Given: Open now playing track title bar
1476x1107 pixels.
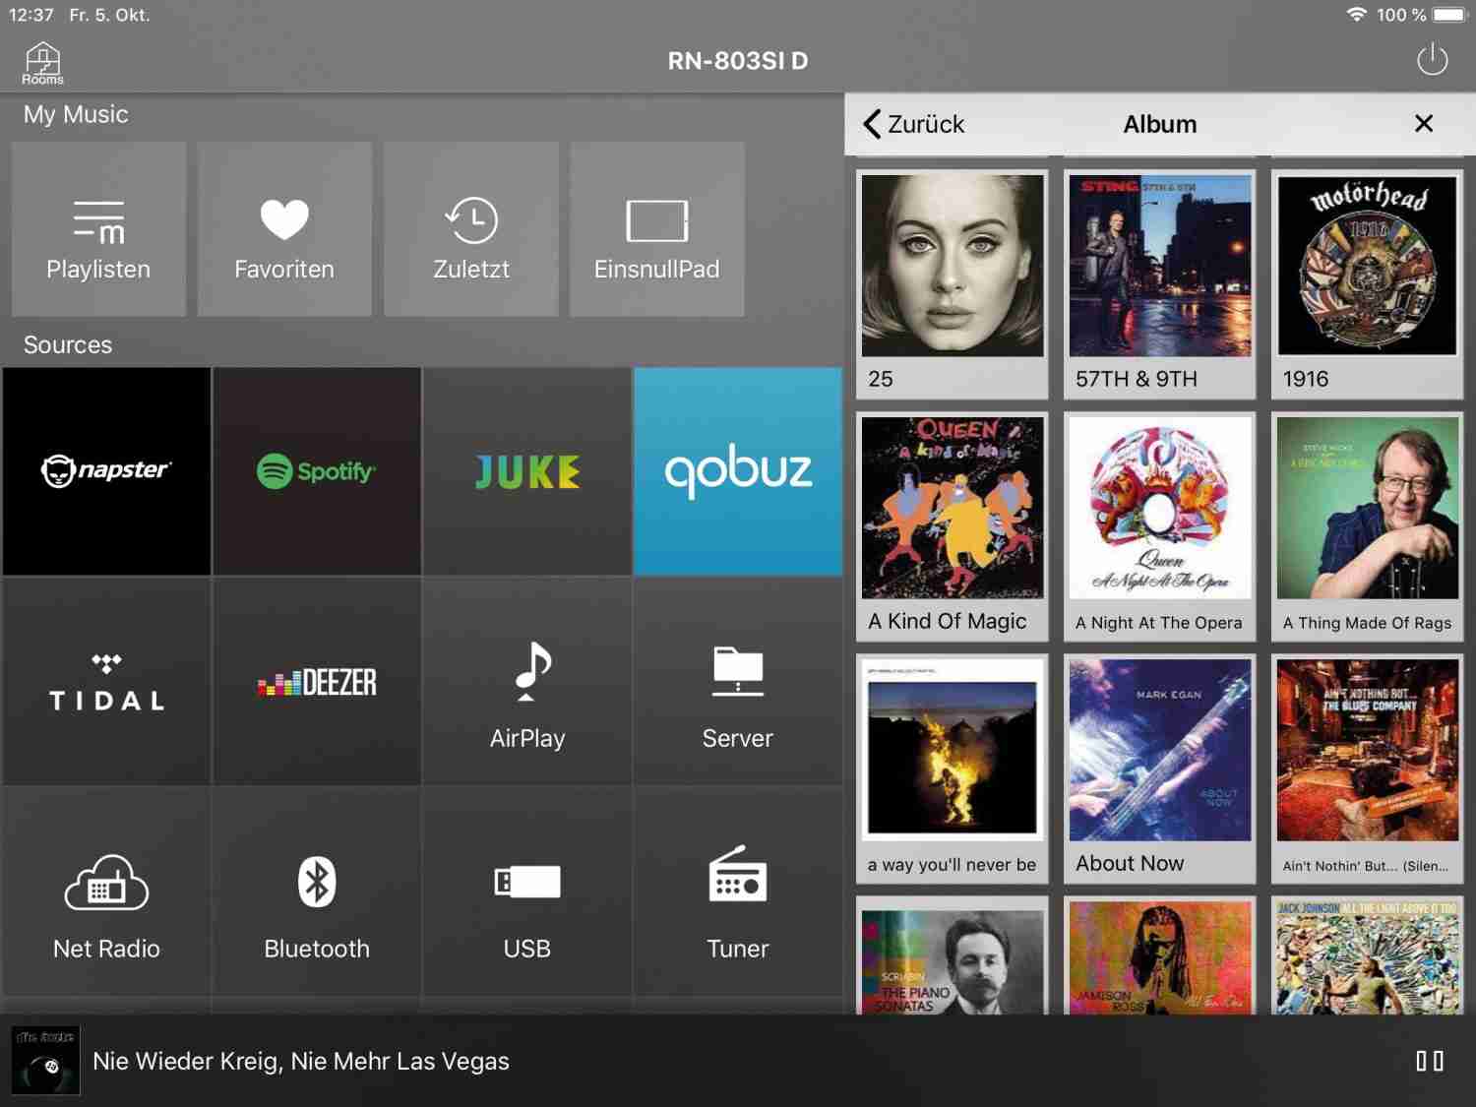Looking at the screenshot, I should point(301,1061).
